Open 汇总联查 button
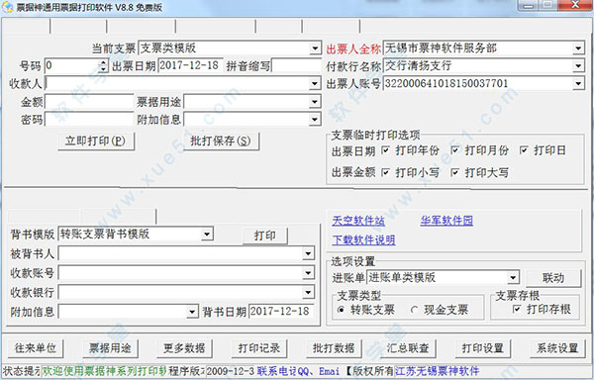 pos(408,347)
